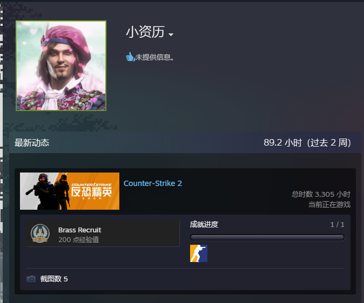Open the 未提供信息 profile summary text

click(154, 57)
